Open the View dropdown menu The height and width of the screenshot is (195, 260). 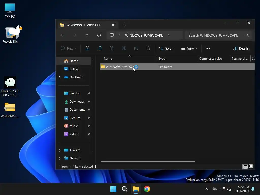[189, 48]
